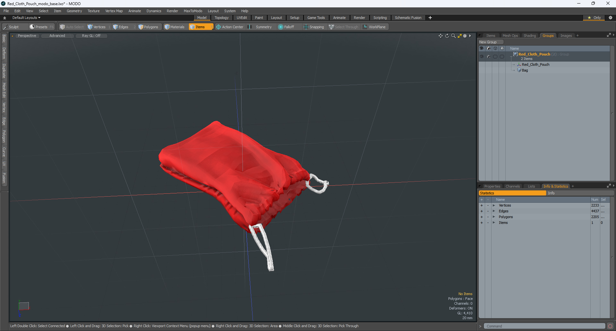Add new layout tab with plus
Image resolution: width=616 pixels, height=331 pixels.
point(430,18)
